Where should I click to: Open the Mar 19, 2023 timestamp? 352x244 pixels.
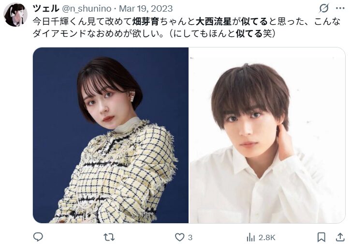[146, 9]
